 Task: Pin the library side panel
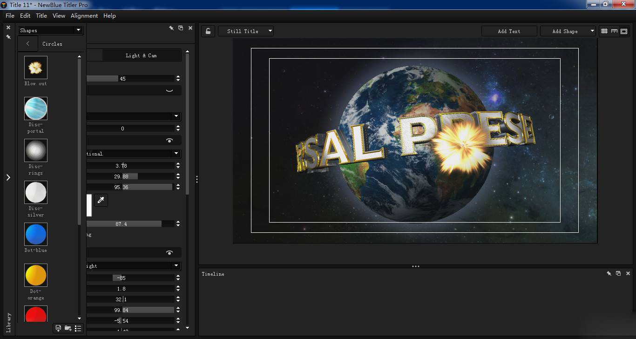[x=8, y=37]
